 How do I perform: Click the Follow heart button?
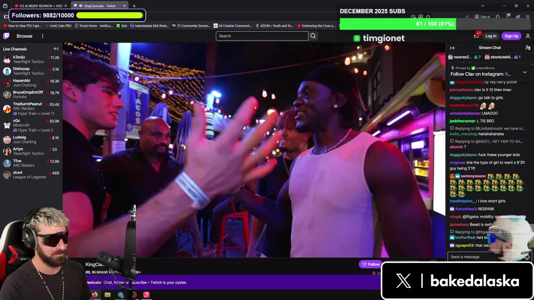click(x=370, y=264)
